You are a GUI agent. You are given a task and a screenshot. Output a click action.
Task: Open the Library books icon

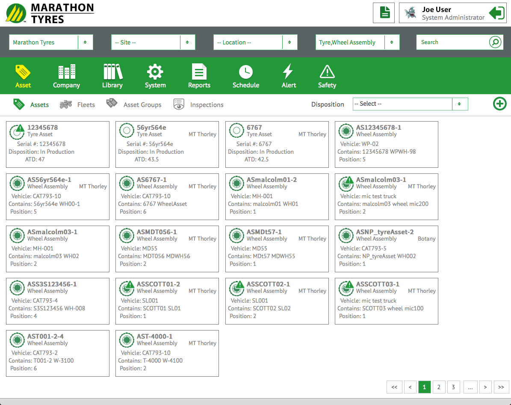112,71
